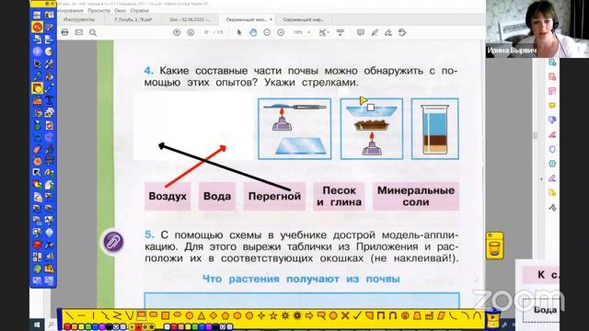Print the document with the printer icon

coord(64,33)
